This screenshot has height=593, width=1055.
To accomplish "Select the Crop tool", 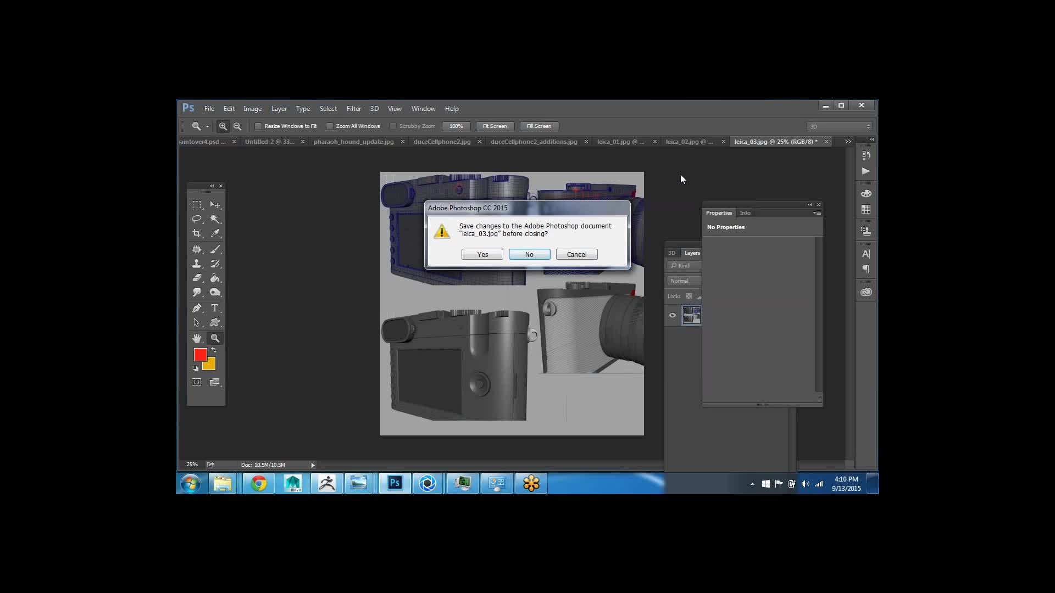I will (x=197, y=233).
